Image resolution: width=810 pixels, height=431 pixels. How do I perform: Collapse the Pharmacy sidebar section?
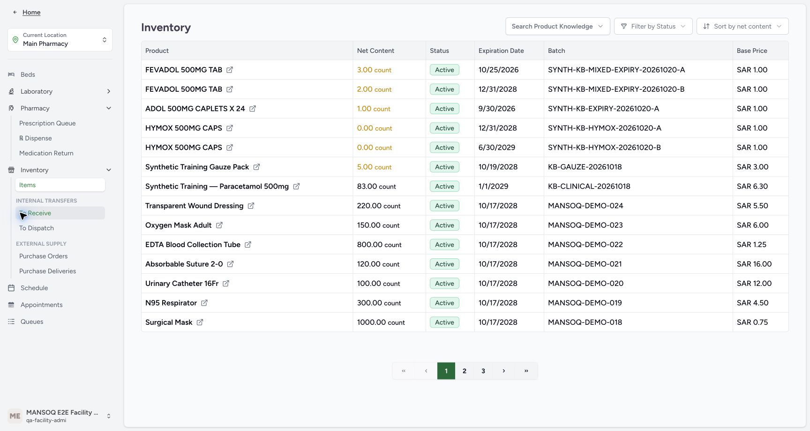60,108
